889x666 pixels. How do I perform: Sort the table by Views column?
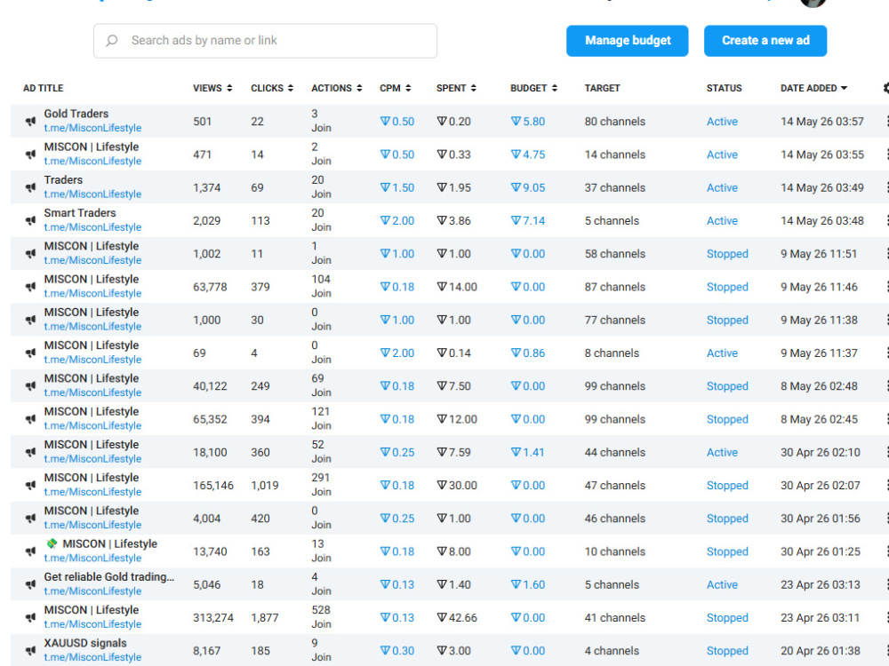(x=212, y=88)
